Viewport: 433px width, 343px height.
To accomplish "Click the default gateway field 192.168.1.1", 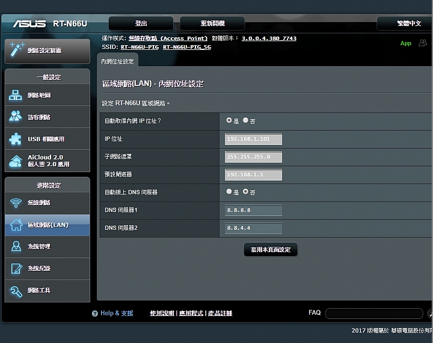I will coord(254,175).
